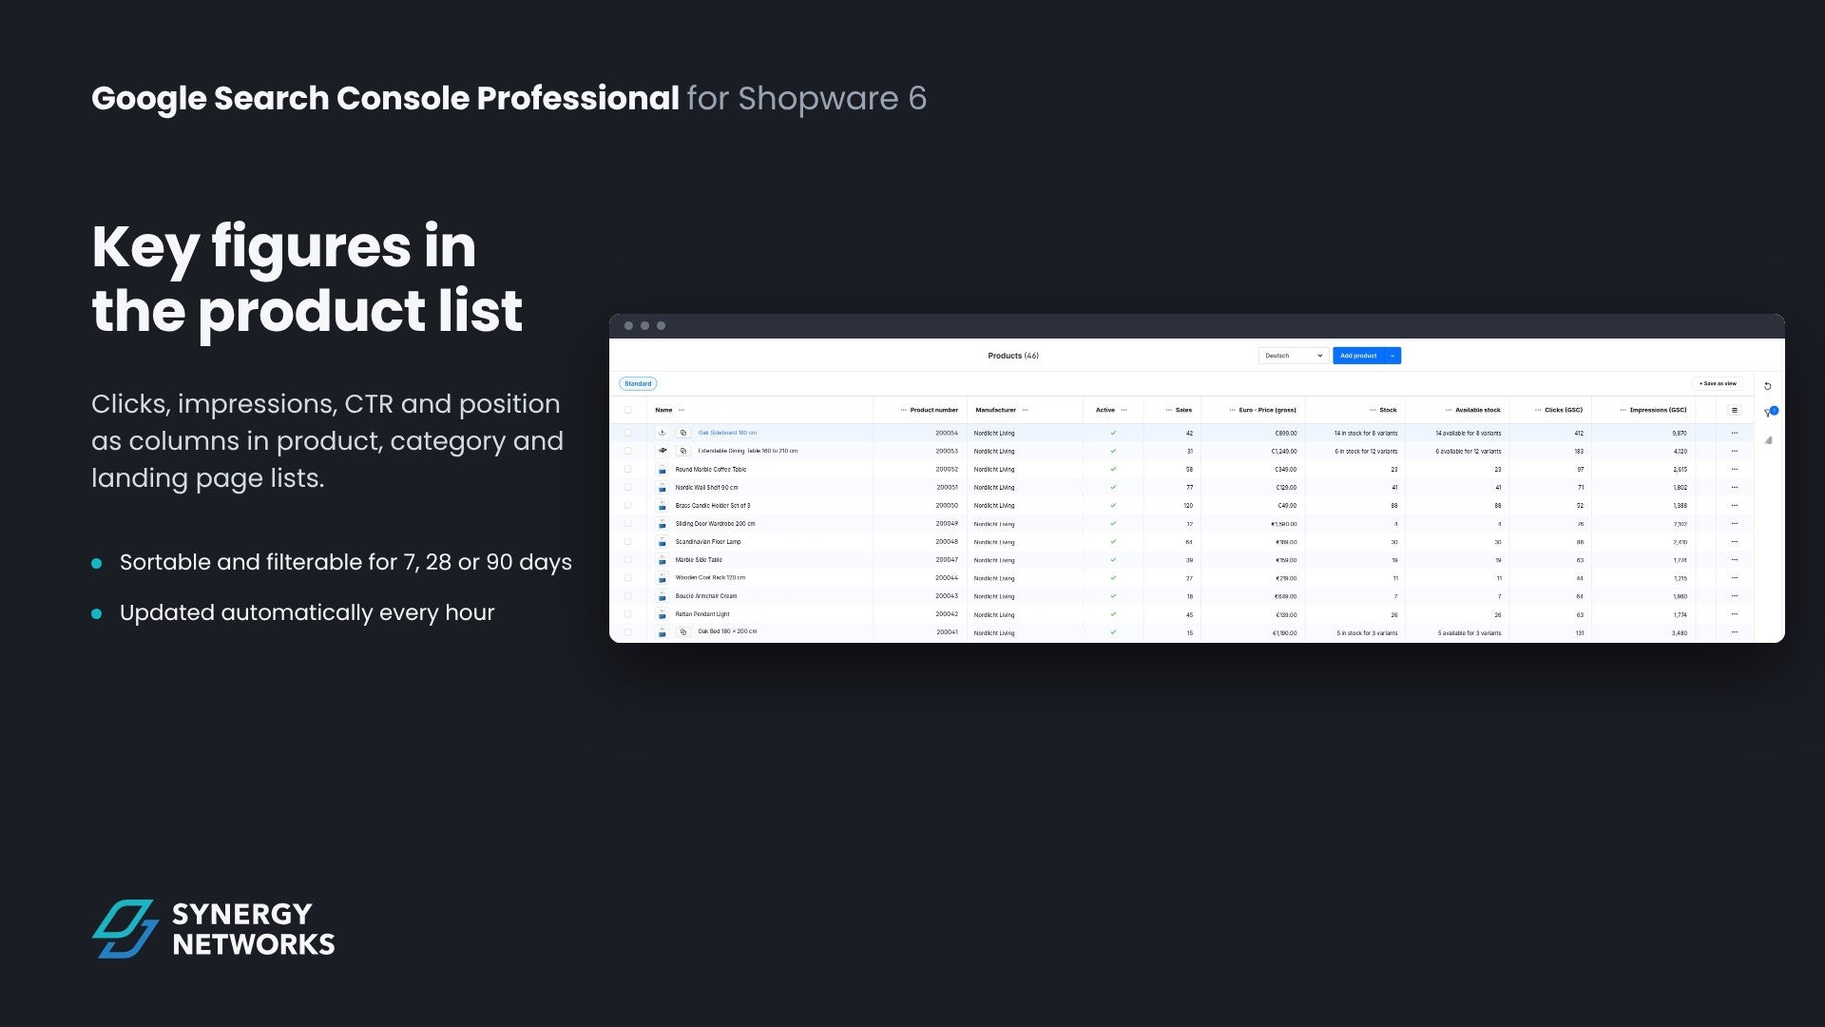The width and height of the screenshot is (1825, 1027).
Task: Open the variants icon for Oak Bed
Action: [682, 632]
